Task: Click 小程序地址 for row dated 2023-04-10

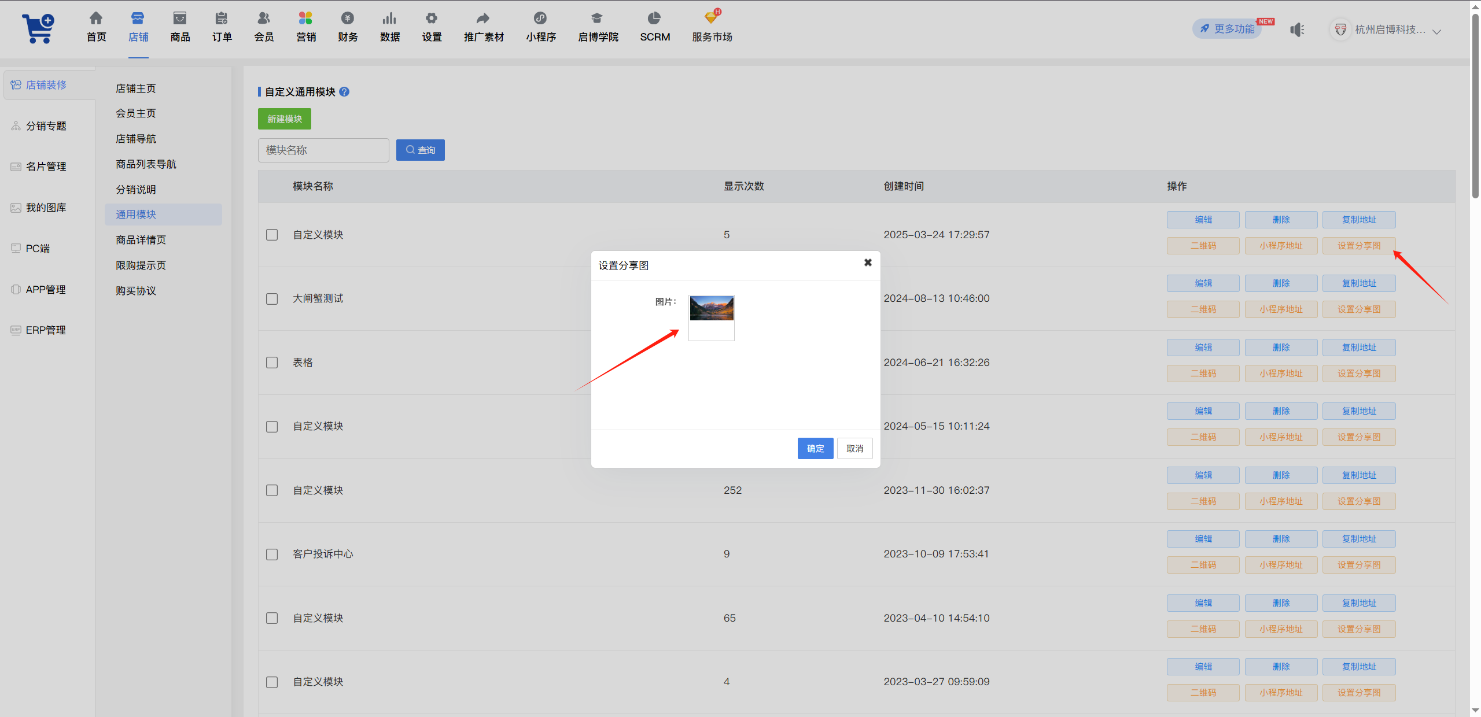Action: [x=1281, y=629]
